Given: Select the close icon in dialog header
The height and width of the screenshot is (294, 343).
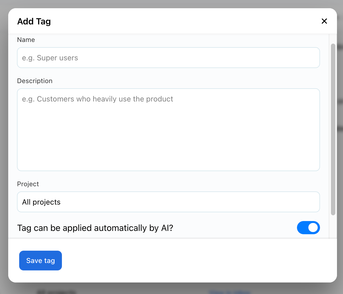Looking at the screenshot, I should click(x=324, y=21).
